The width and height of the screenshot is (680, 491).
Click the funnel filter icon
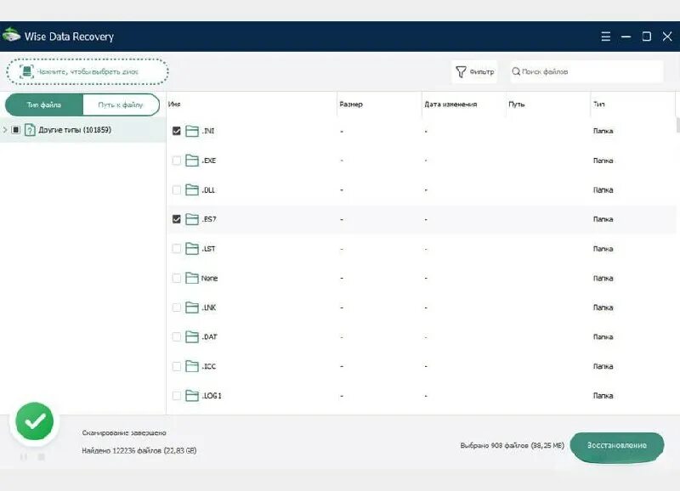(x=461, y=71)
